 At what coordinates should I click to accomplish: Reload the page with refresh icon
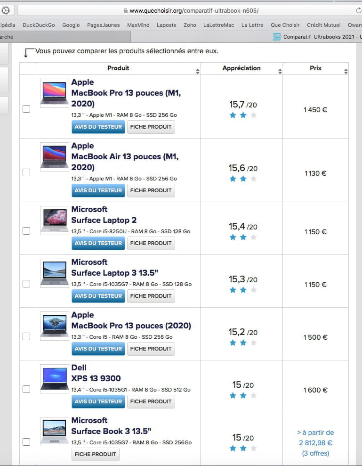tap(359, 11)
